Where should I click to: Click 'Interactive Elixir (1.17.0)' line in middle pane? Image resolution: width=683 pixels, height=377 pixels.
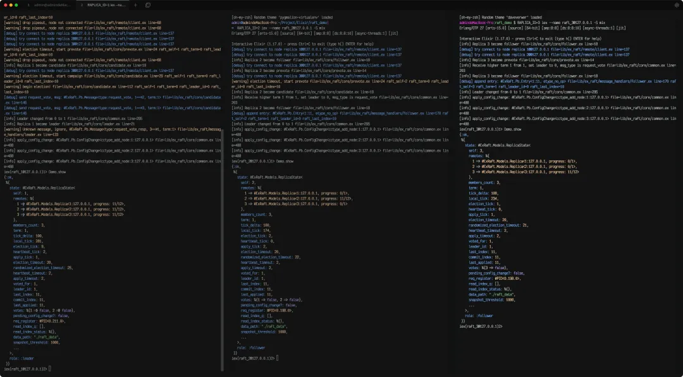302,44
